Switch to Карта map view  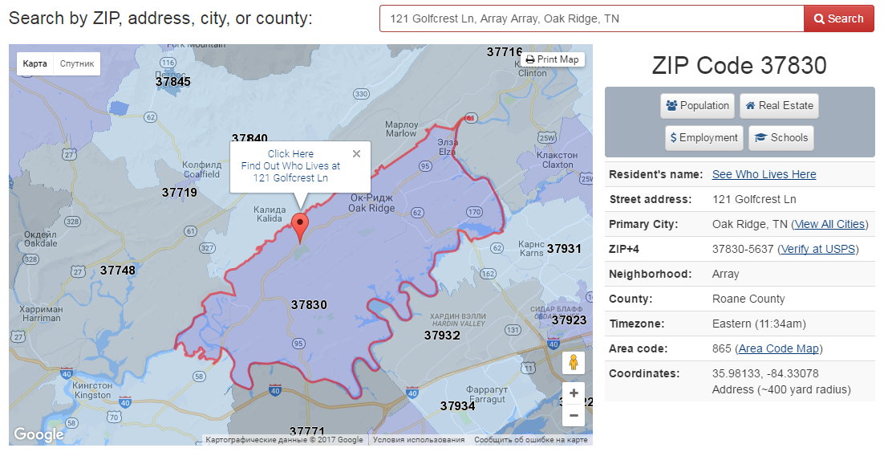(x=35, y=63)
